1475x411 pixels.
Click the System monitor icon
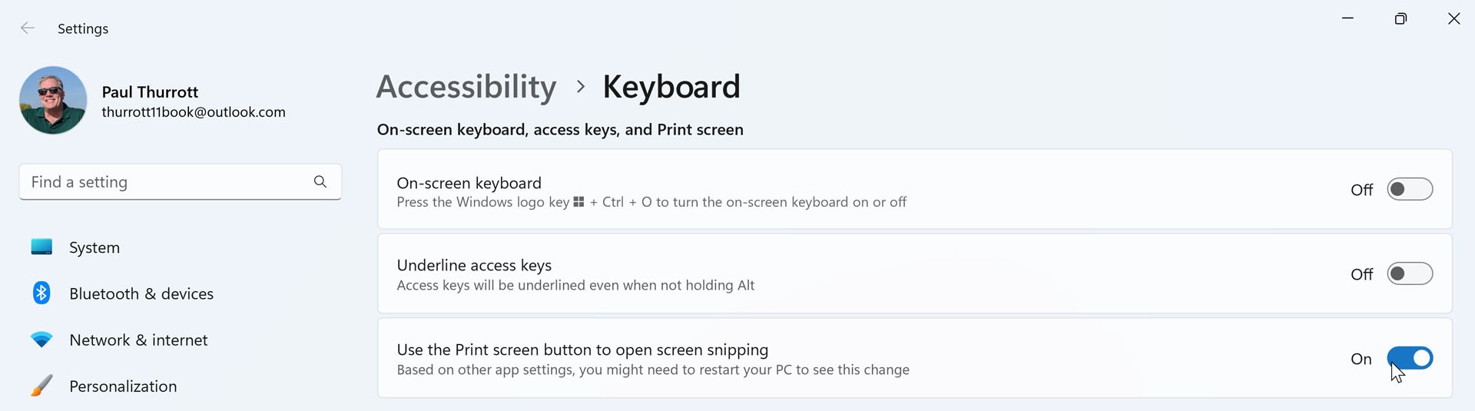click(x=41, y=247)
